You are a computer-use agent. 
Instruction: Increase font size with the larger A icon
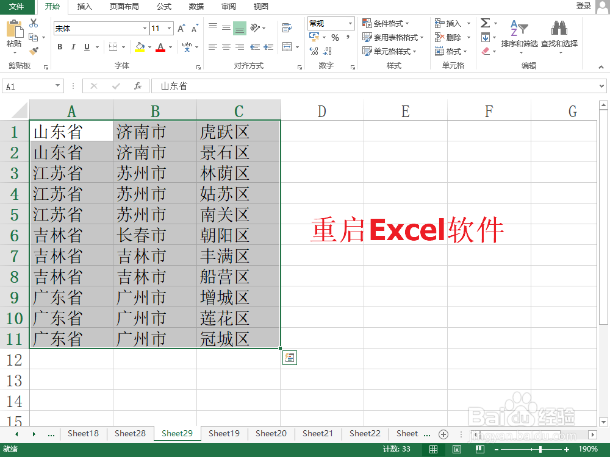click(x=181, y=29)
